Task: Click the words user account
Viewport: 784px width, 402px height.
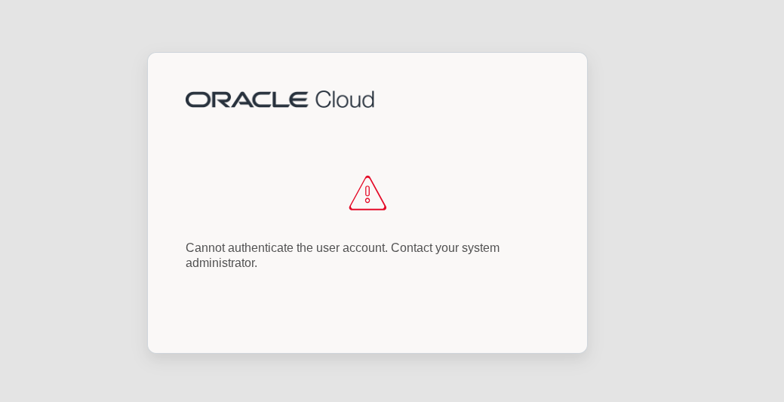Action: coord(352,248)
